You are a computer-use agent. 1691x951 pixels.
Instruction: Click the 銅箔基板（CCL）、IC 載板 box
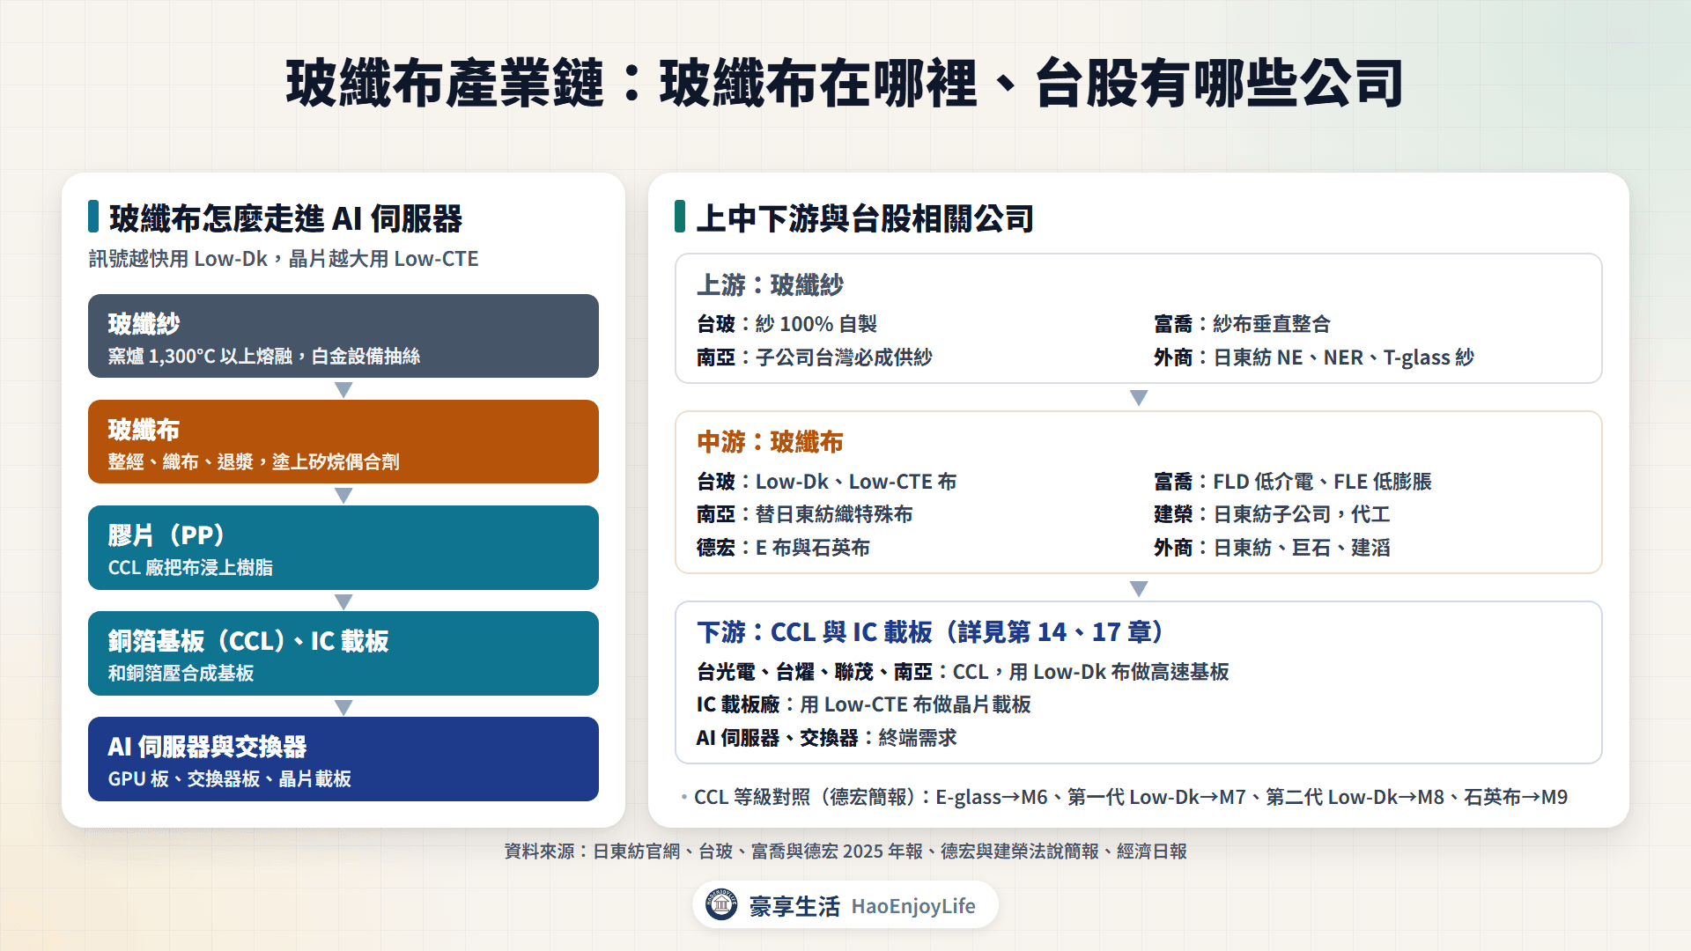tap(343, 653)
